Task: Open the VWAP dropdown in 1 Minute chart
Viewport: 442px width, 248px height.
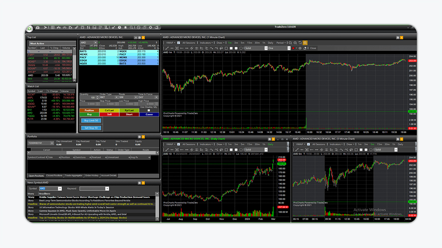Action: 170,43
